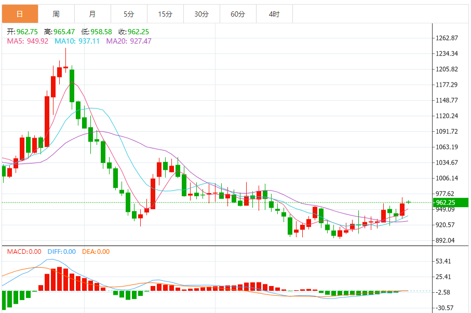Switch to the 月 monthly tab
Viewport: 471px width, 313px height.
(92, 14)
